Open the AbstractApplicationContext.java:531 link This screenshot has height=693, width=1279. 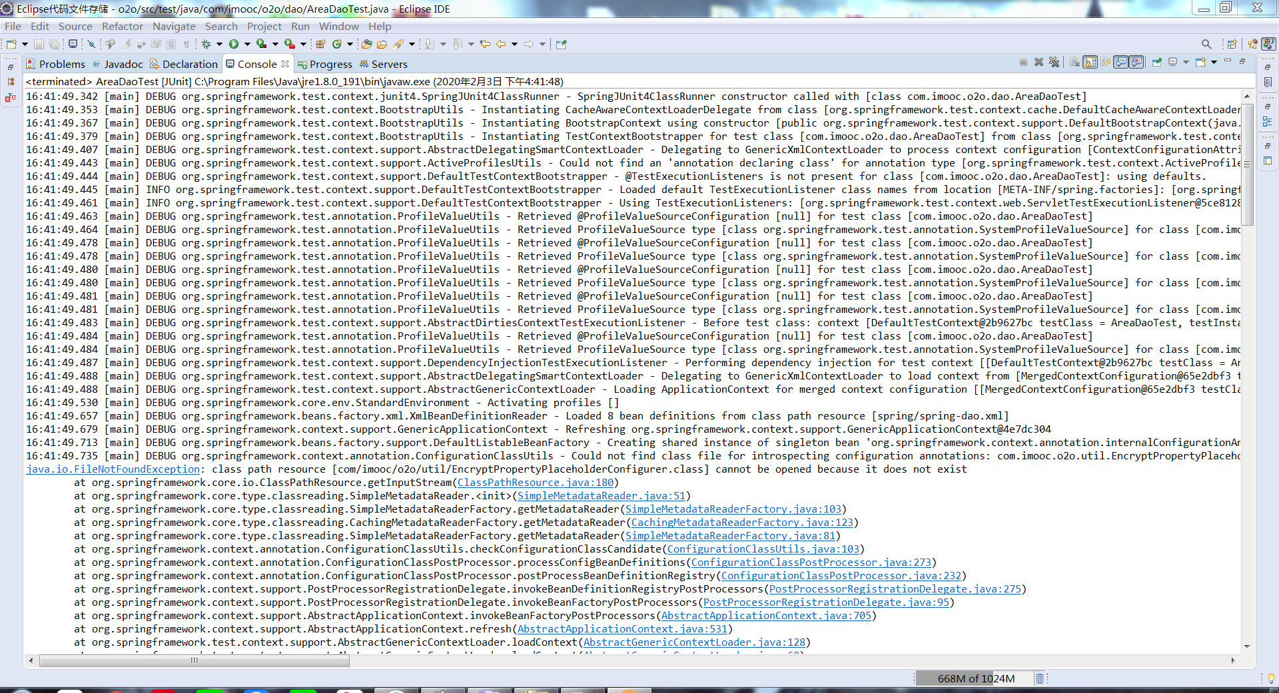click(622, 629)
